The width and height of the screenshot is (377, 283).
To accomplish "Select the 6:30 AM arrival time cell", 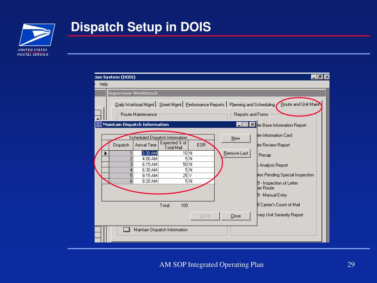I will point(146,170).
